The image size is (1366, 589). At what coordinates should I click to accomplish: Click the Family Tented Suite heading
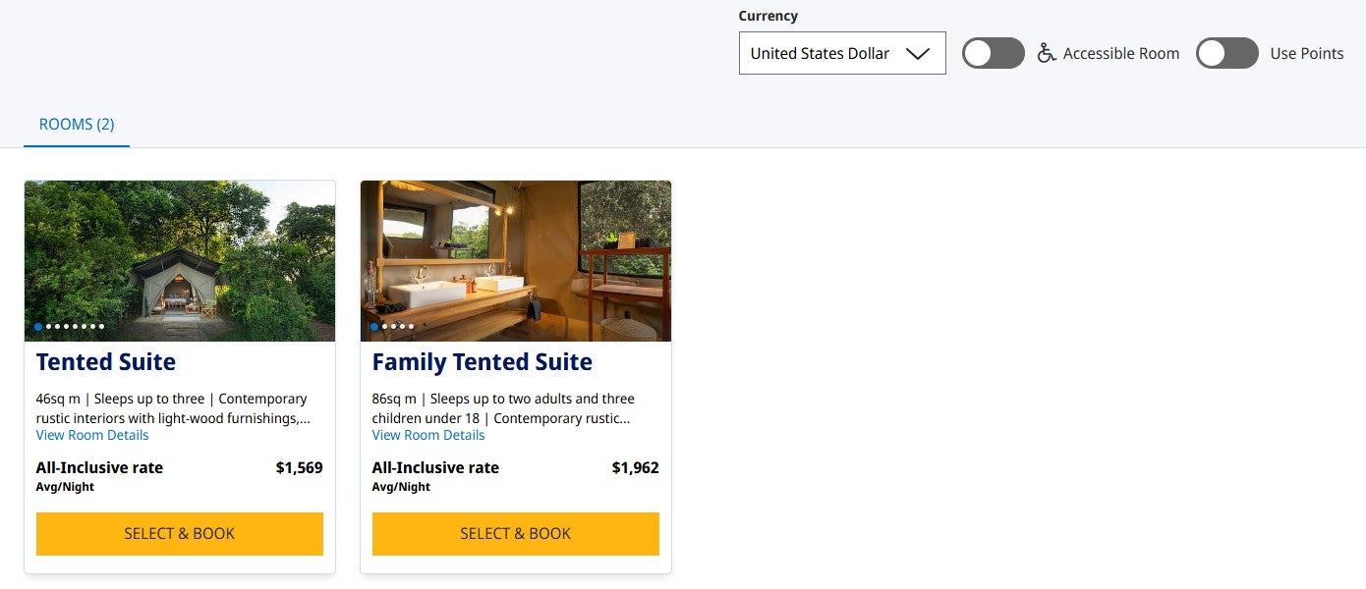coord(482,361)
